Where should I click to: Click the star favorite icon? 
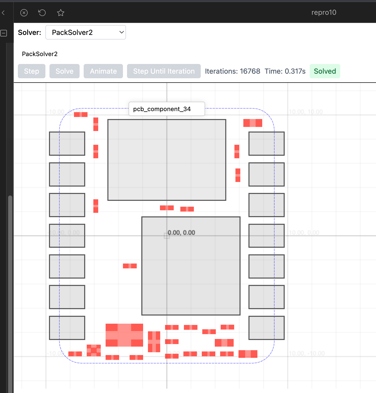tap(61, 12)
